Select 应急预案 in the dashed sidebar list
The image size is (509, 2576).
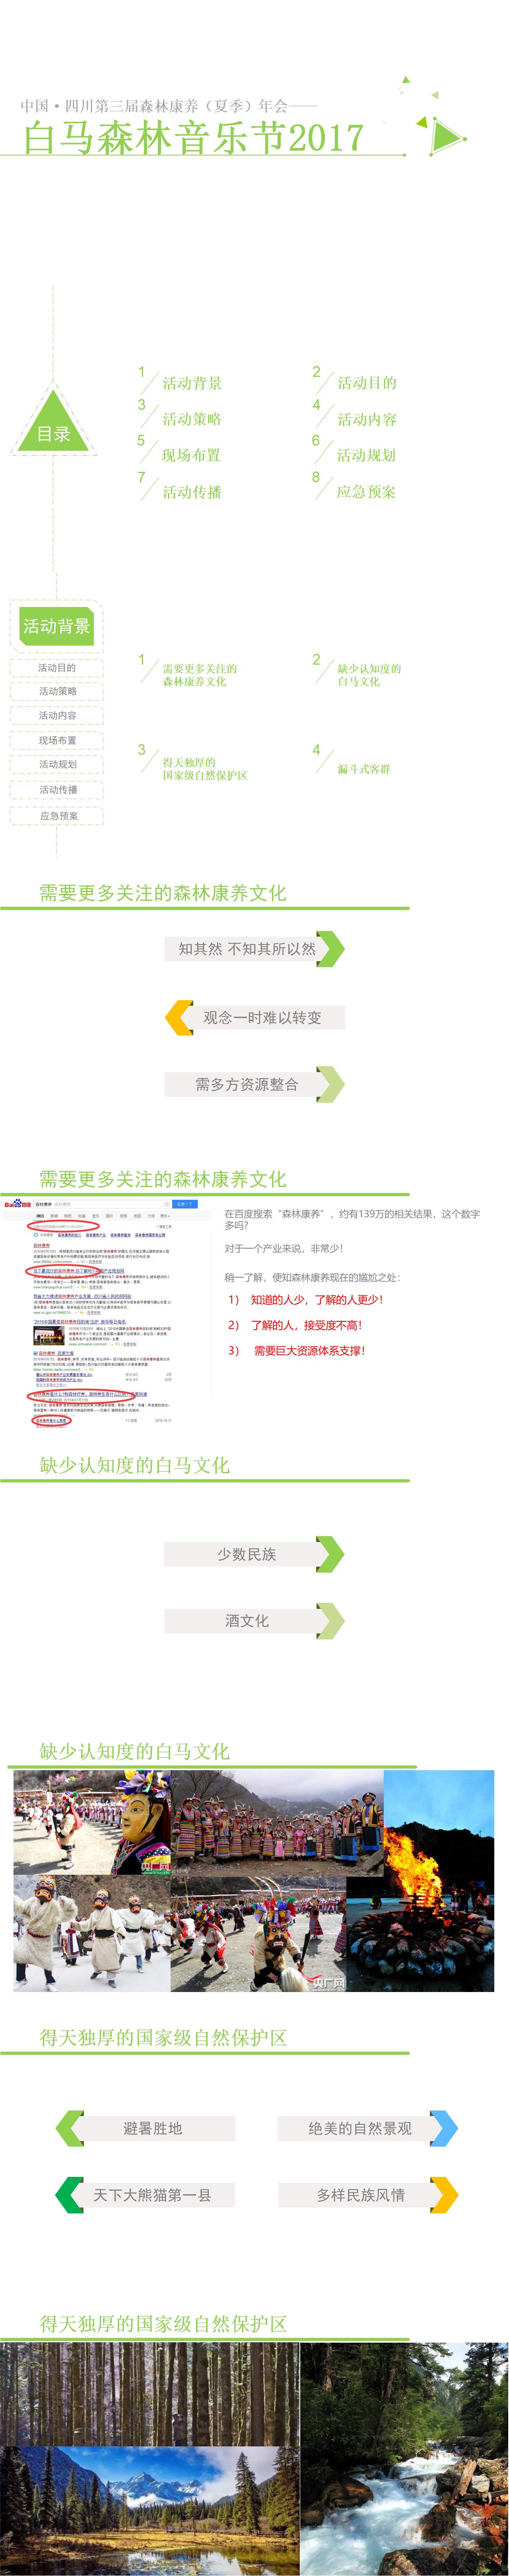[x=57, y=816]
